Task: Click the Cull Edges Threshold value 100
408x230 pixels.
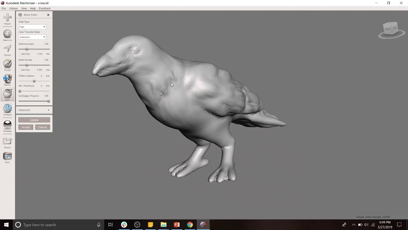Action: pos(46,96)
